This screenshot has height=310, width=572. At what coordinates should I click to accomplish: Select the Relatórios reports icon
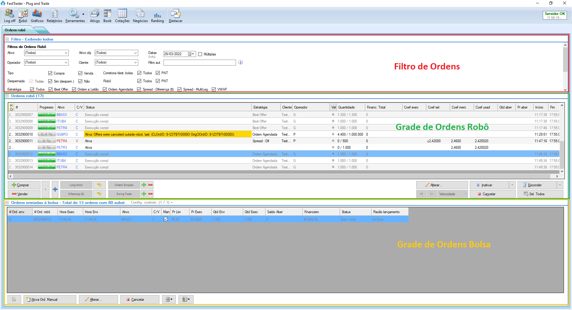pyautogui.click(x=54, y=15)
